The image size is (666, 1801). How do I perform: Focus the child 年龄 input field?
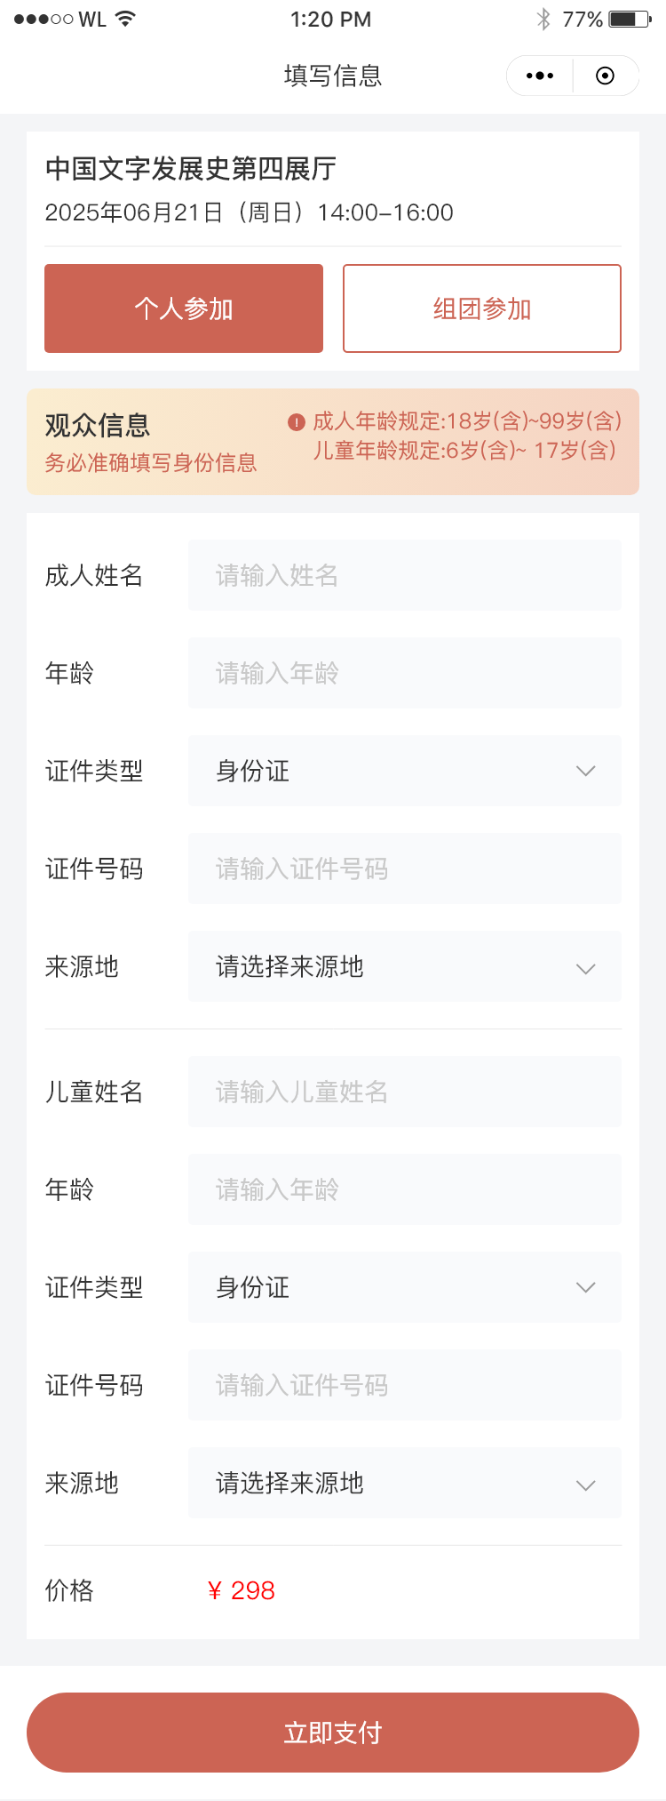point(405,1189)
